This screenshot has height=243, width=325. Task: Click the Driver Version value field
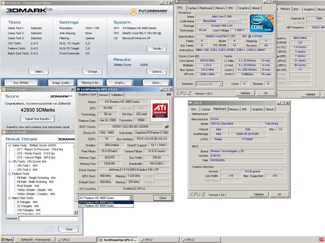click(134, 170)
